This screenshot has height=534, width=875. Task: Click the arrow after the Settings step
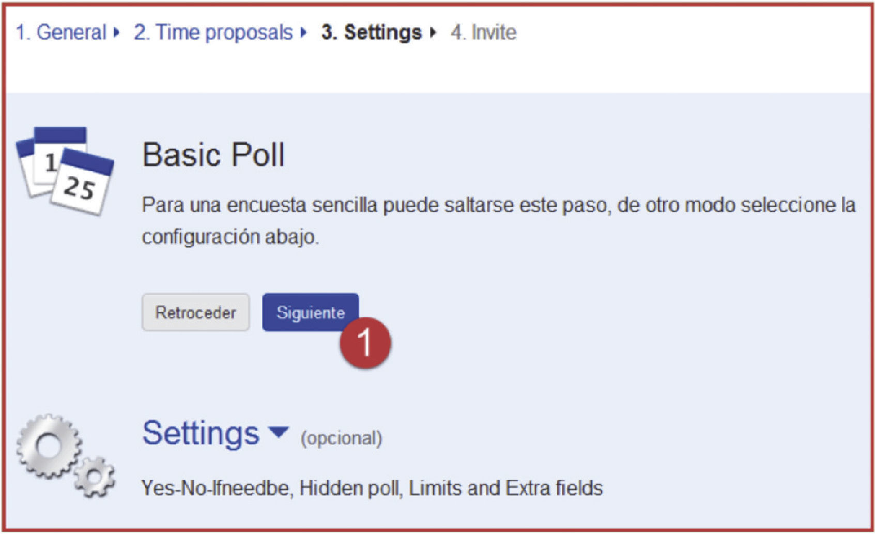point(433,33)
